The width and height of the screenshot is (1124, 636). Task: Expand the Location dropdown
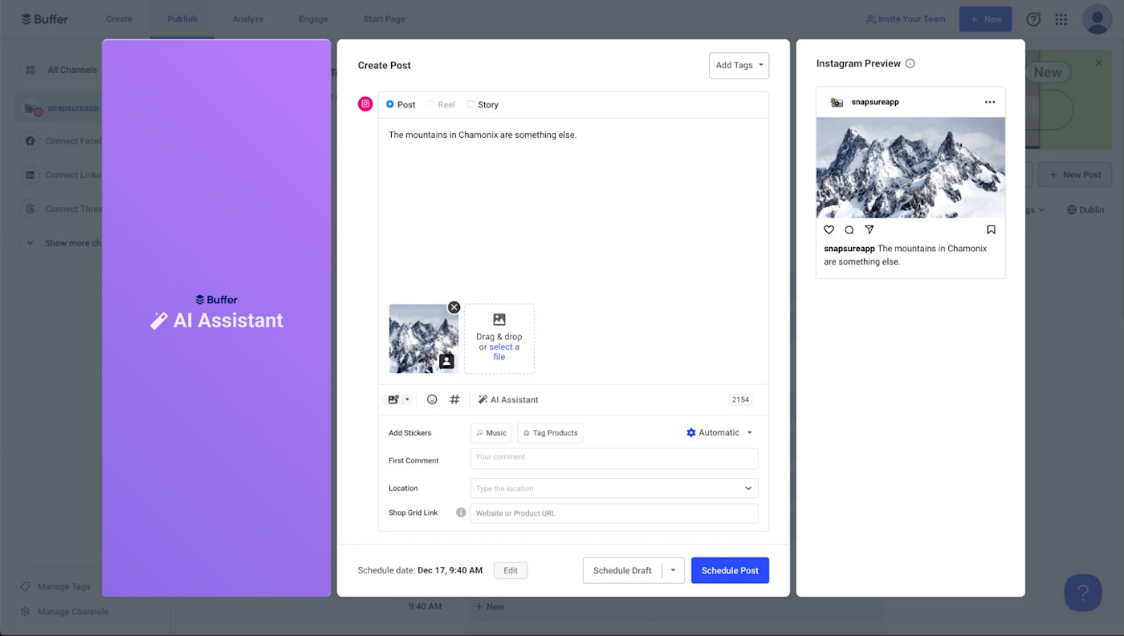point(748,488)
